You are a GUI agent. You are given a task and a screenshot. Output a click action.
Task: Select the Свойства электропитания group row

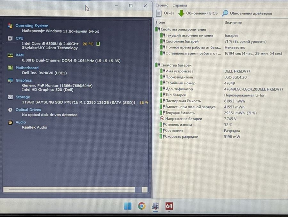click(180, 29)
